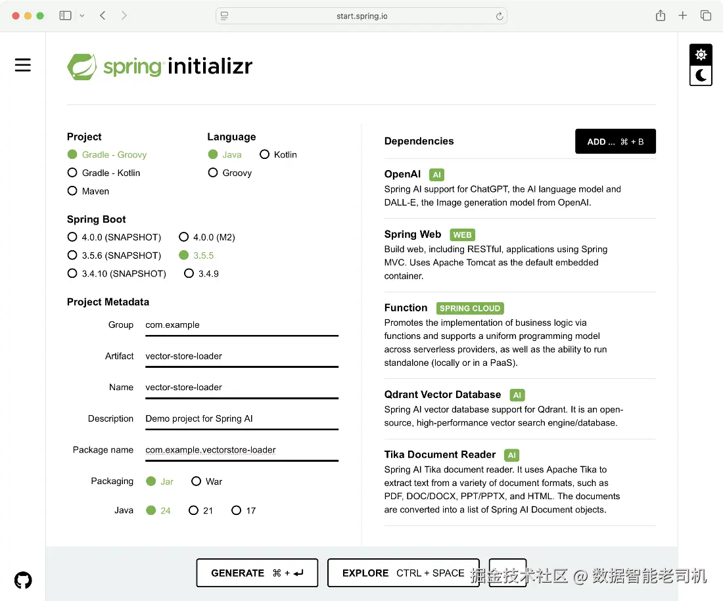Select the Qdrant Vector Database dependency
The image size is (723, 601).
click(520, 409)
